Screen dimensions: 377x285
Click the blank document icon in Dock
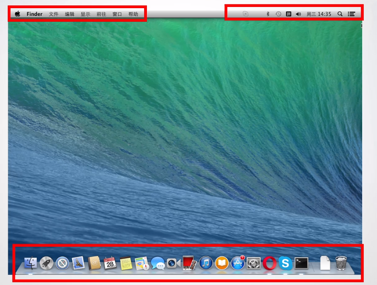pos(325,263)
